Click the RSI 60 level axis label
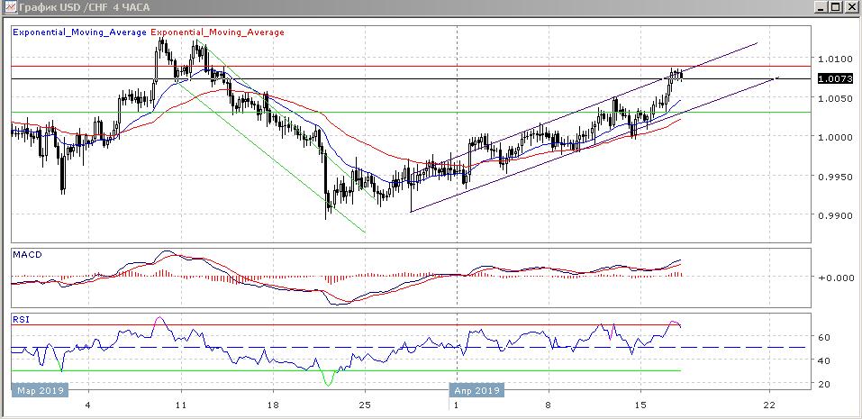 point(823,337)
